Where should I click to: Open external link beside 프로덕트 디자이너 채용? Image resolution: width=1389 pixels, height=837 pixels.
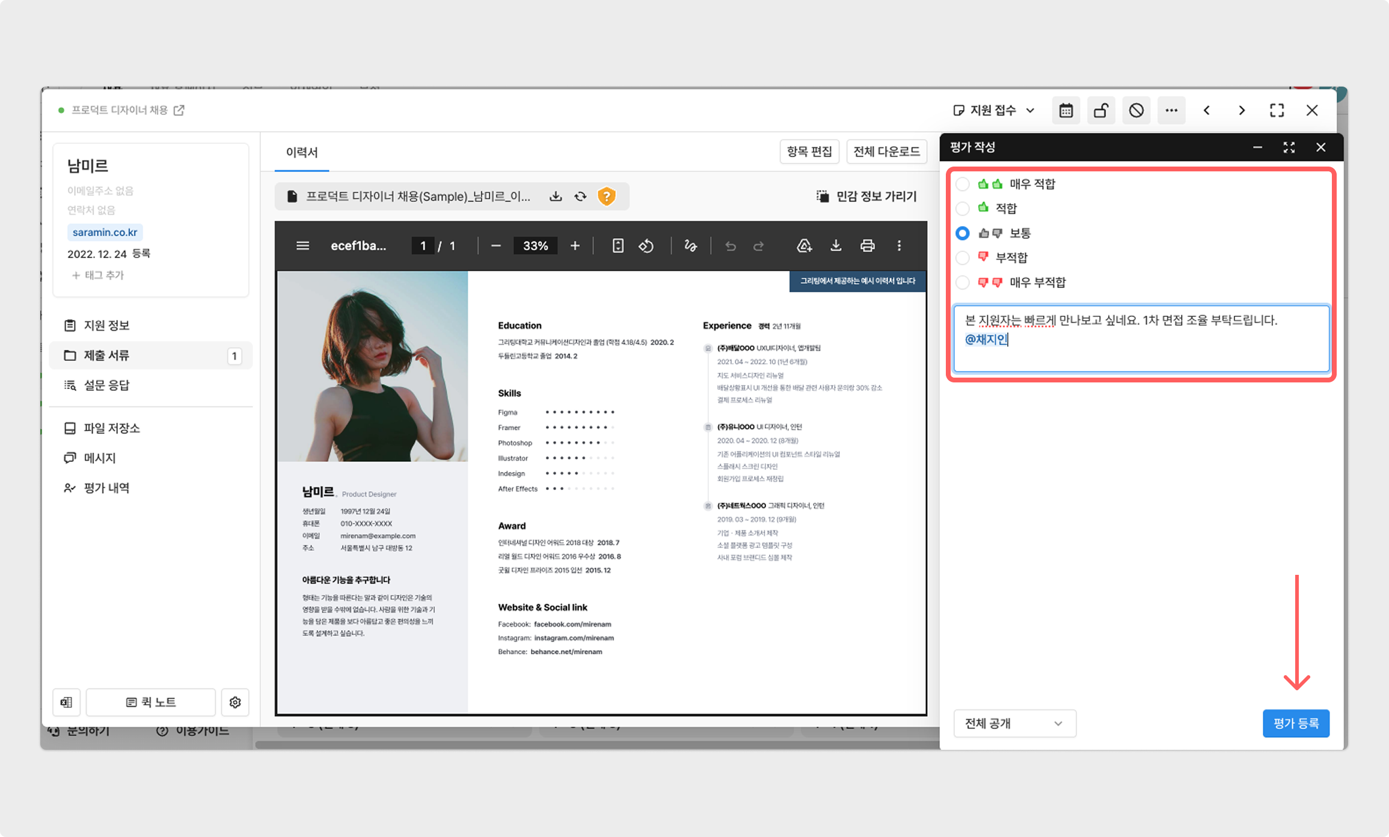[x=179, y=110]
